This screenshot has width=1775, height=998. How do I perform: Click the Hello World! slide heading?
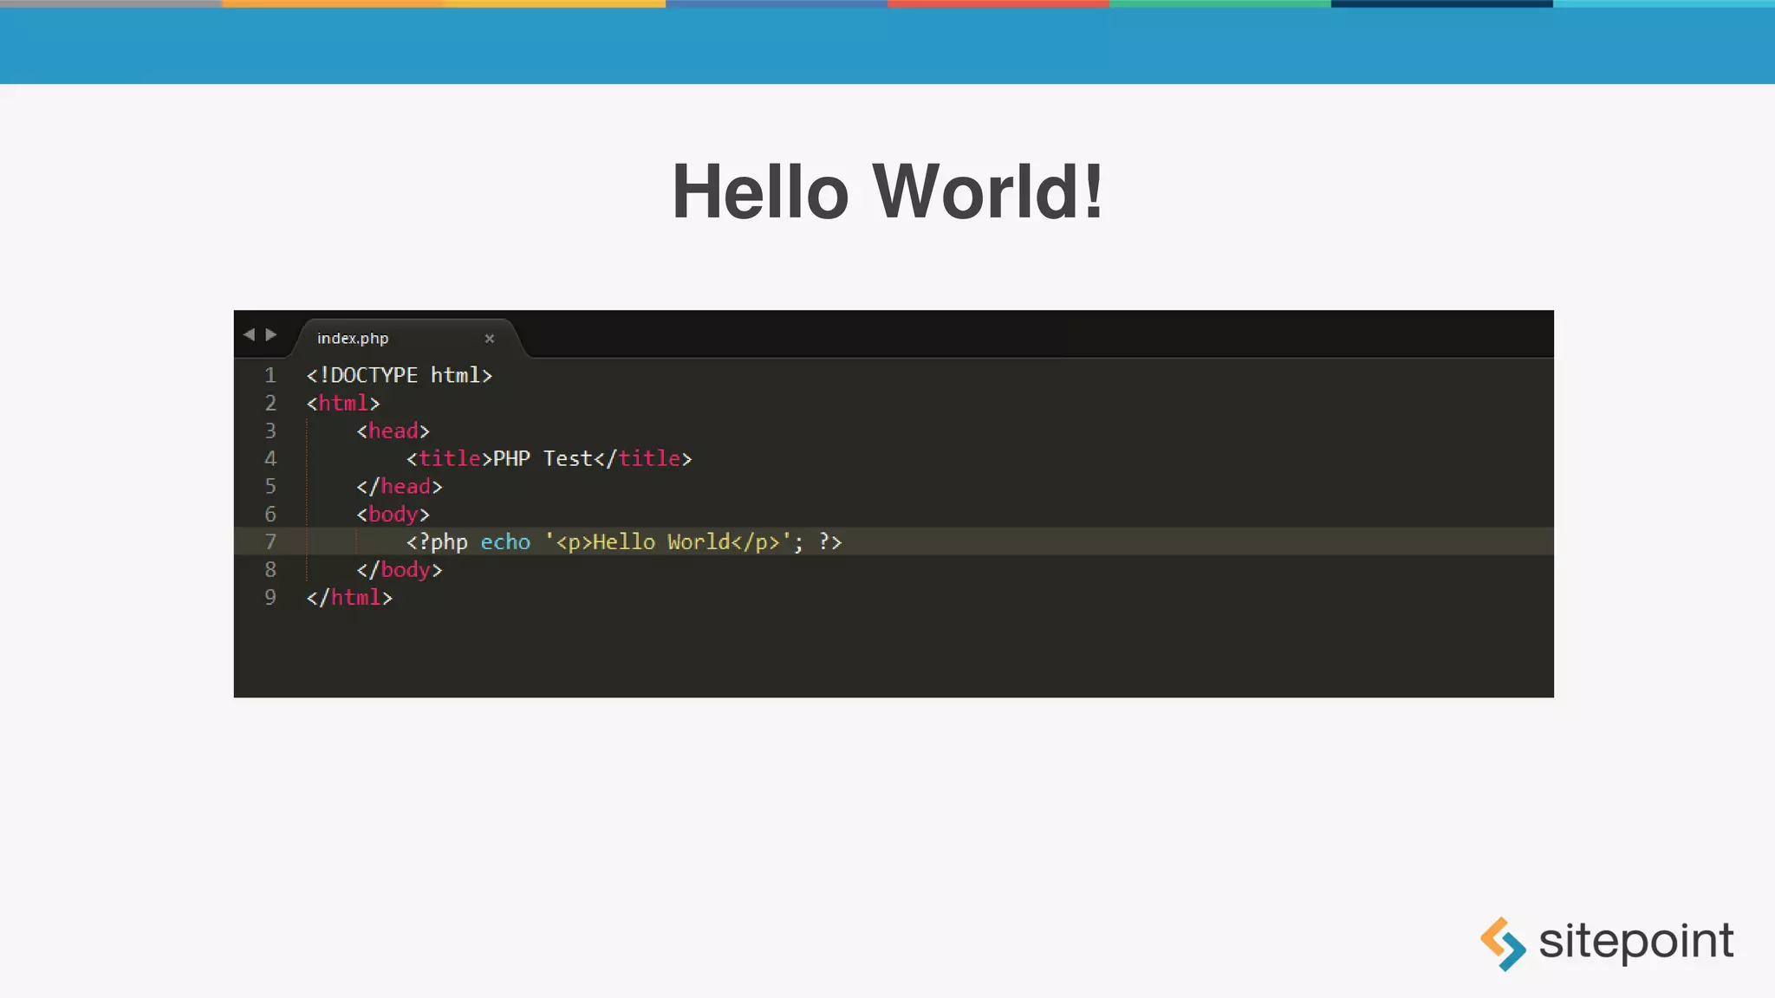pyautogui.click(x=887, y=191)
